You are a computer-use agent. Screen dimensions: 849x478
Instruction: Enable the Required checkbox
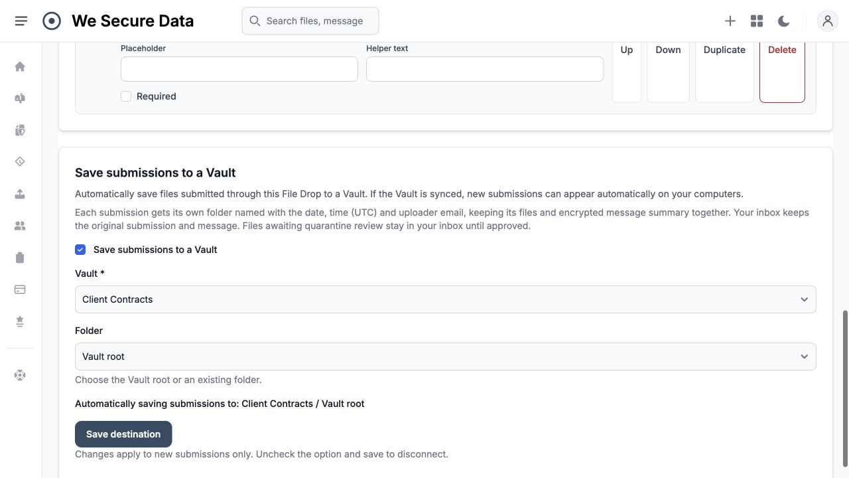[x=126, y=96]
